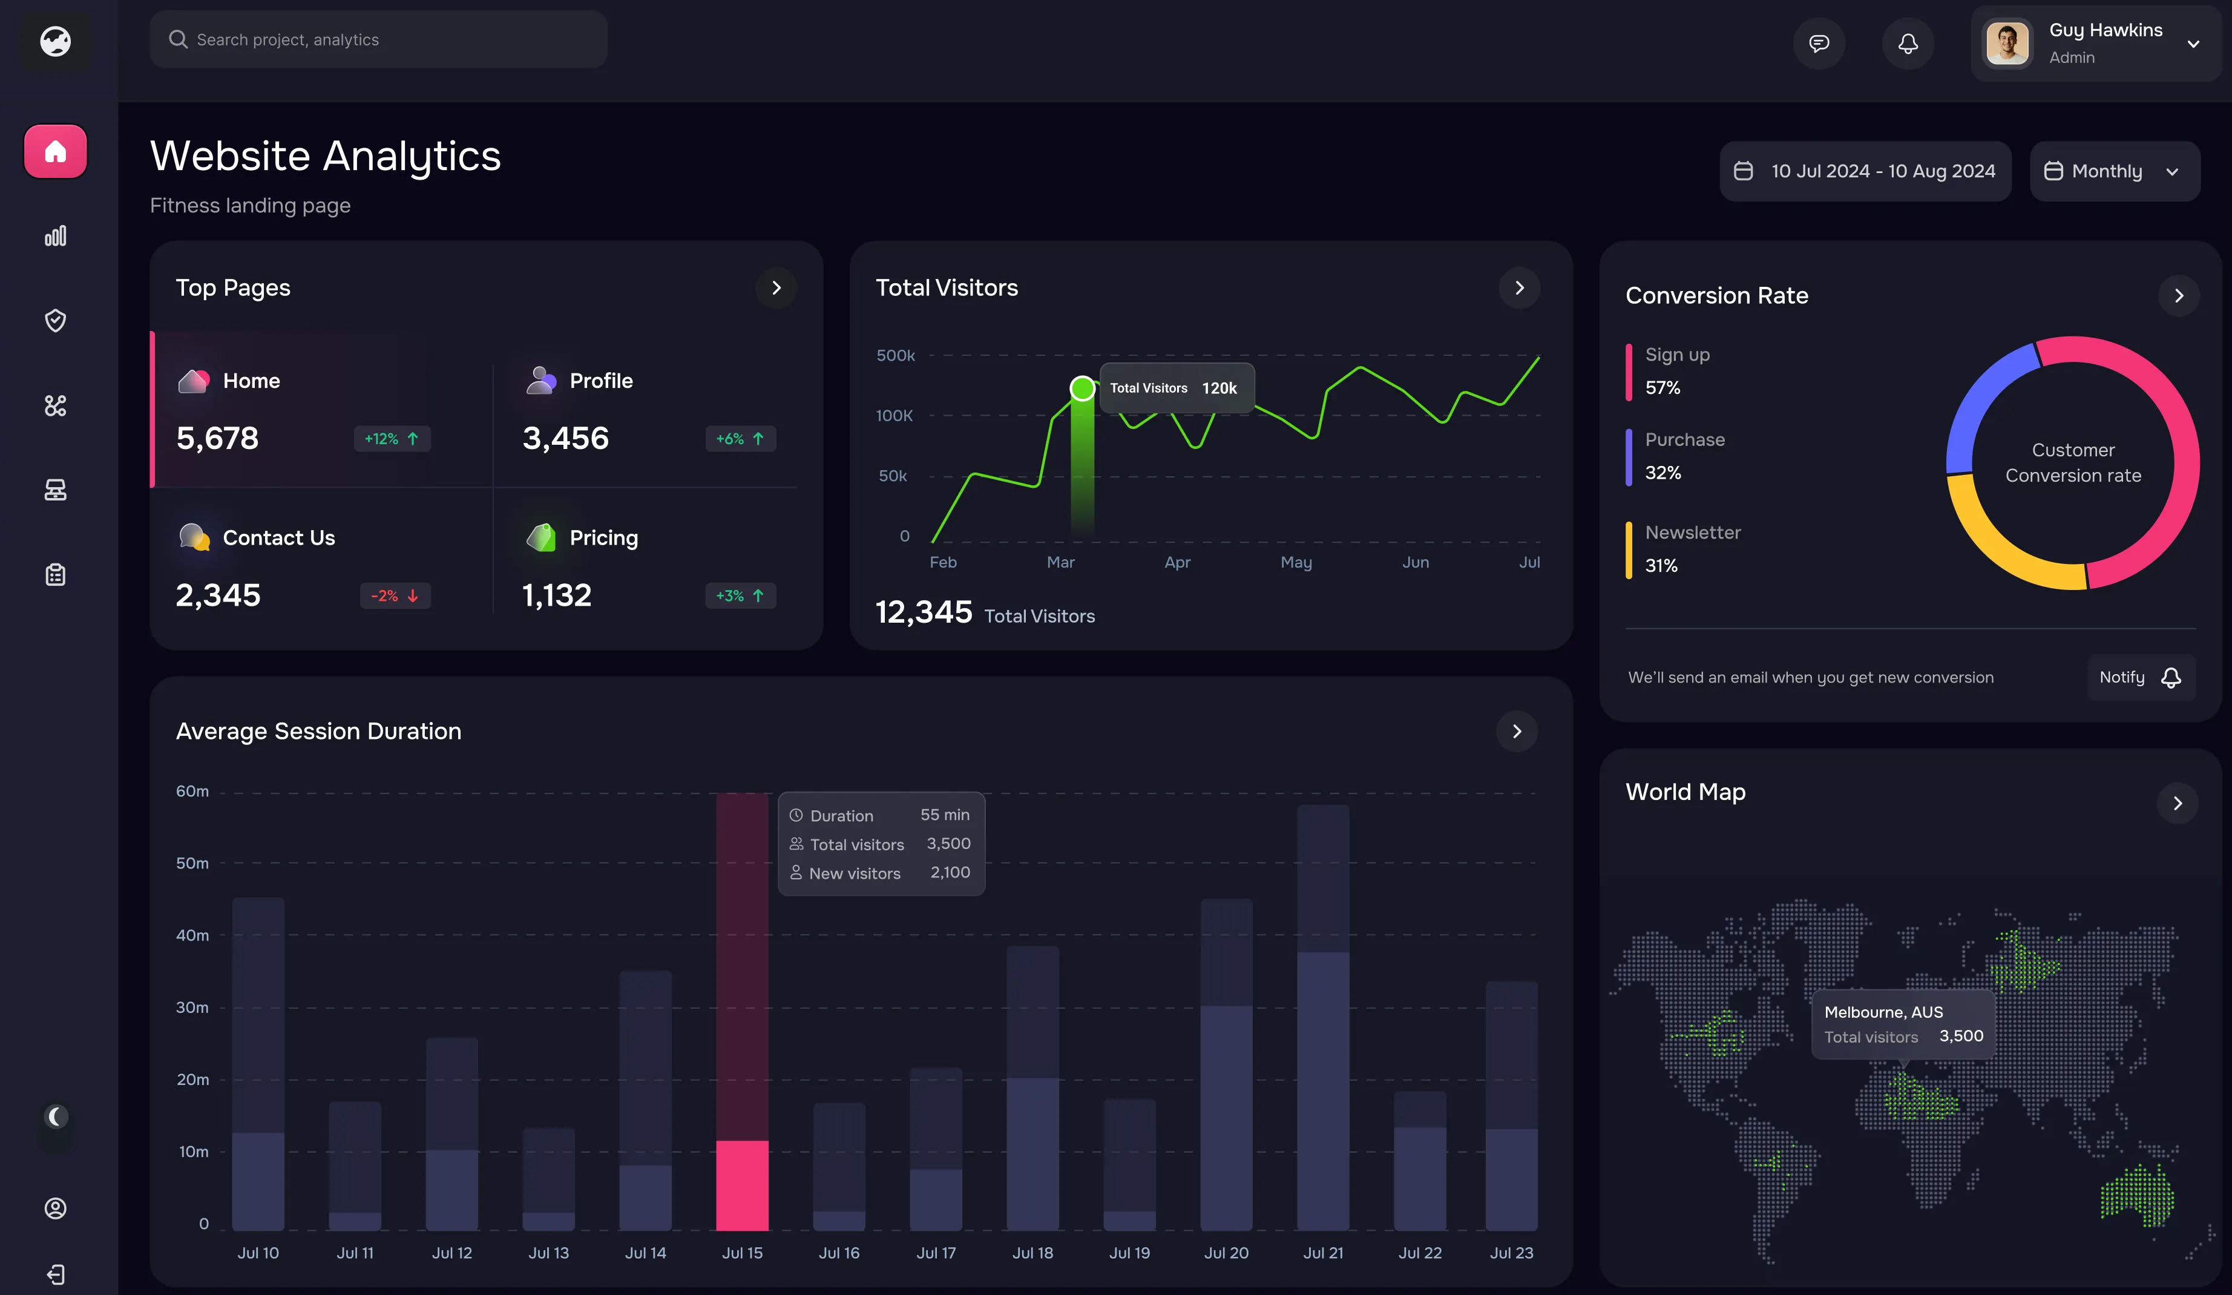Expand the Monthly frequency dropdown

tap(2115, 171)
